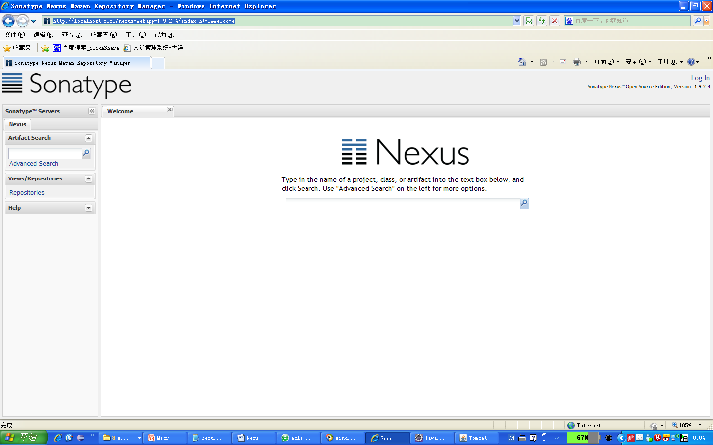713x445 pixels.
Task: Refresh the page with the green arrows
Action: [542, 21]
